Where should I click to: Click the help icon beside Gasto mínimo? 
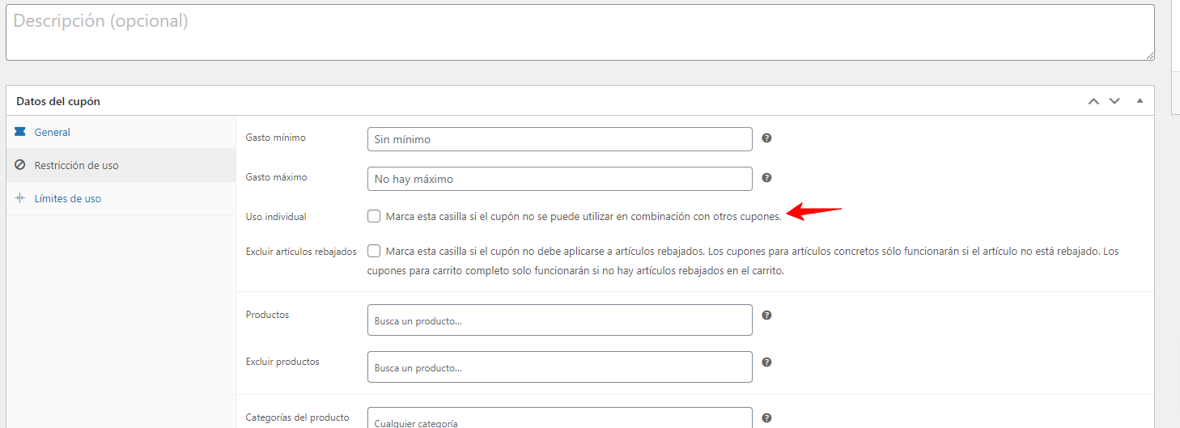(x=766, y=138)
